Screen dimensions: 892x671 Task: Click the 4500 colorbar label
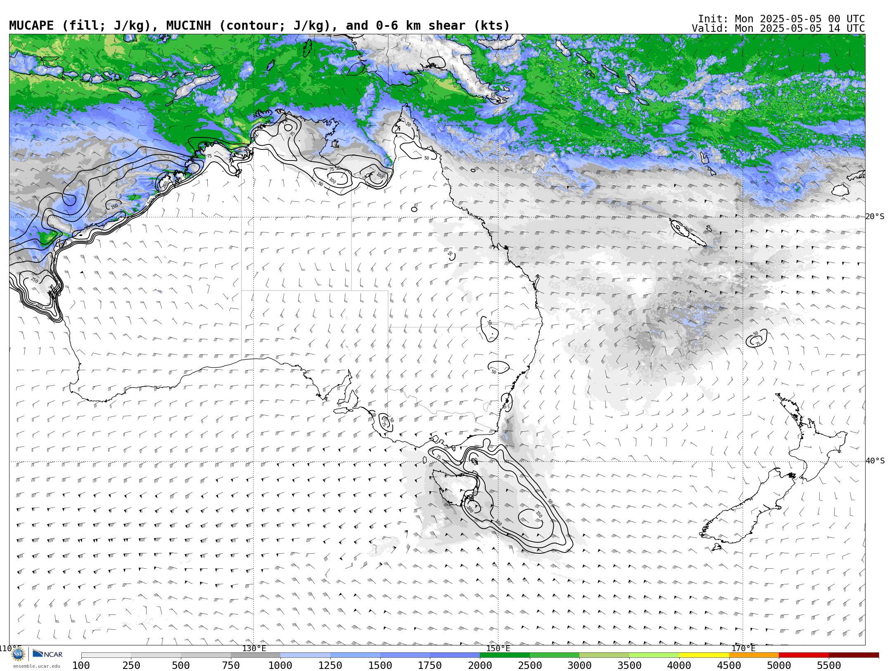(729, 666)
